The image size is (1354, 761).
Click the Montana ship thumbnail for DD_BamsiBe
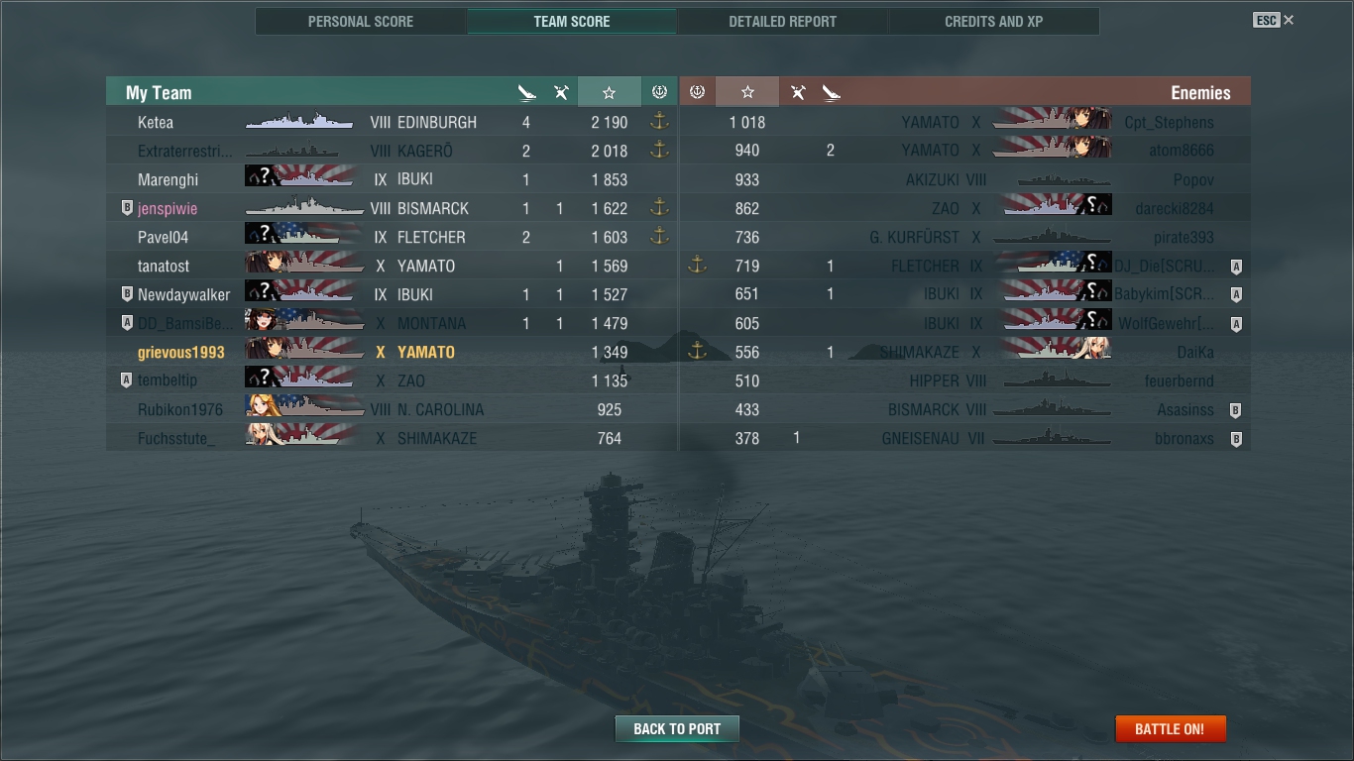click(305, 323)
